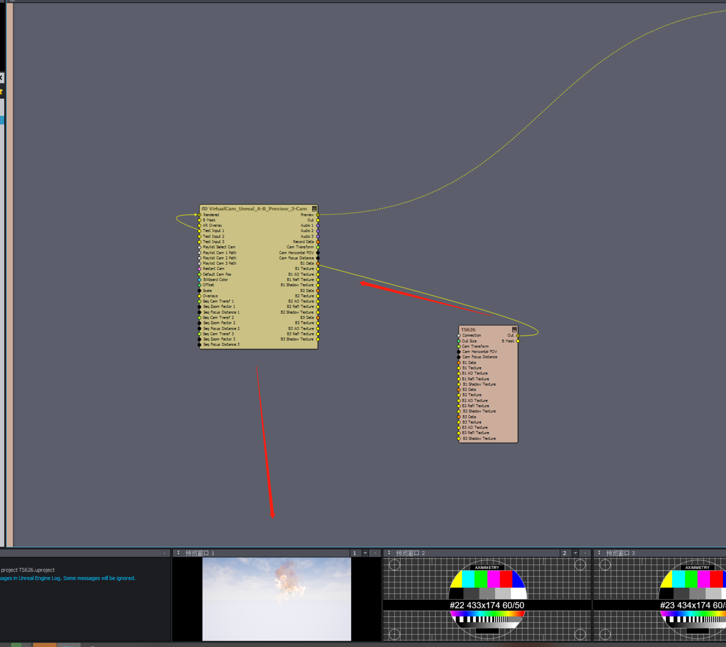The image size is (726, 647).
Task: Click the Preview output pin on VirtualCam
Action: click(318, 215)
